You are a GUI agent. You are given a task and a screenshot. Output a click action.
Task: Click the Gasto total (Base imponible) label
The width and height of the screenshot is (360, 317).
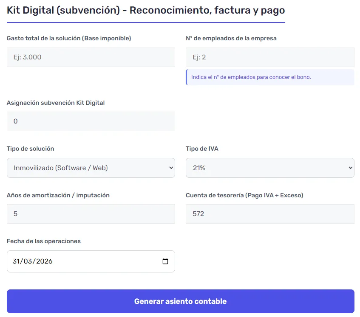pyautogui.click(x=69, y=39)
